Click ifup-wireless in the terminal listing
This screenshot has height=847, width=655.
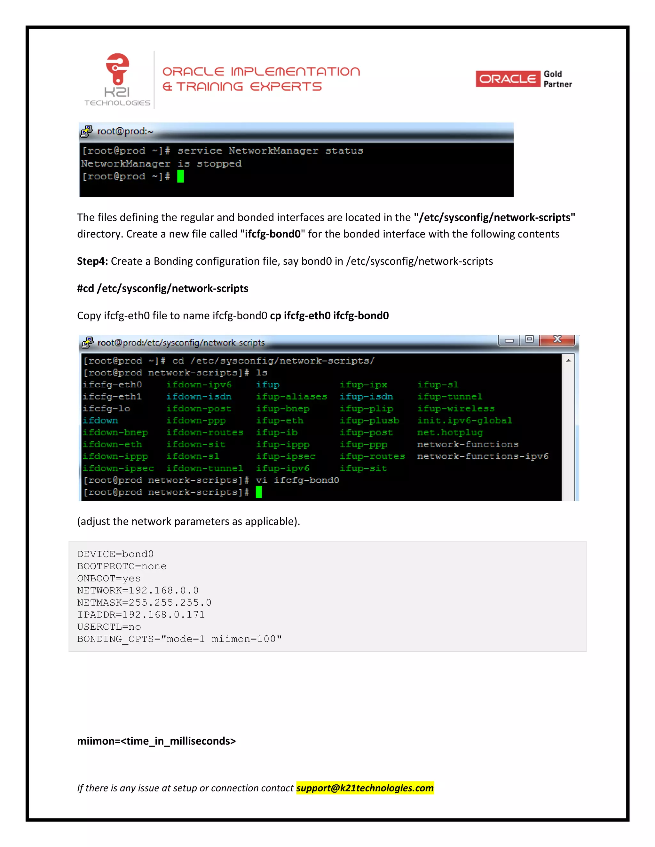(x=455, y=409)
